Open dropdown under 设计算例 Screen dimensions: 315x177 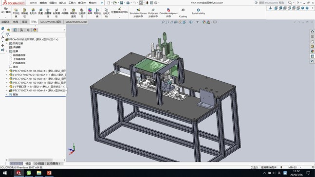pyautogui.click(x=6, y=17)
